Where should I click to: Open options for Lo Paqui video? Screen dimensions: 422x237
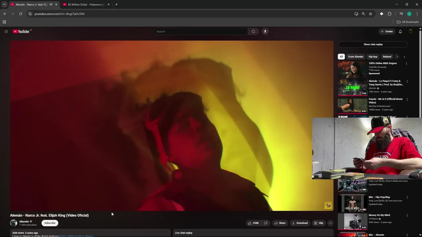click(x=407, y=81)
